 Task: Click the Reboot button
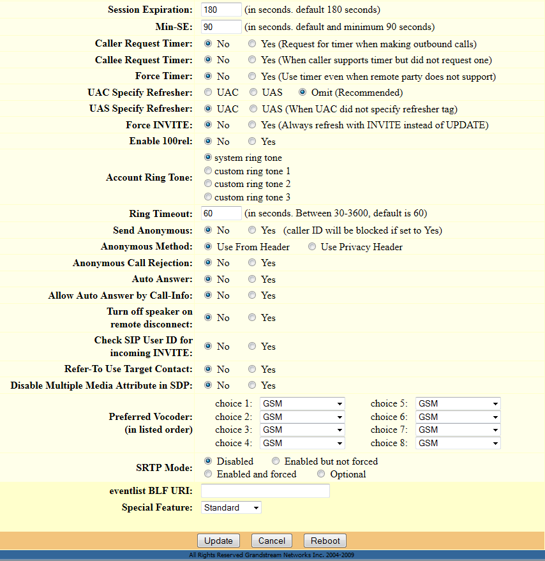click(325, 541)
